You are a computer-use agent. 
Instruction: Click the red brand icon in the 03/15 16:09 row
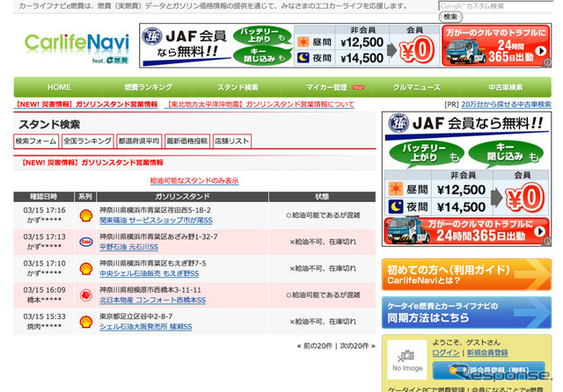(86, 295)
